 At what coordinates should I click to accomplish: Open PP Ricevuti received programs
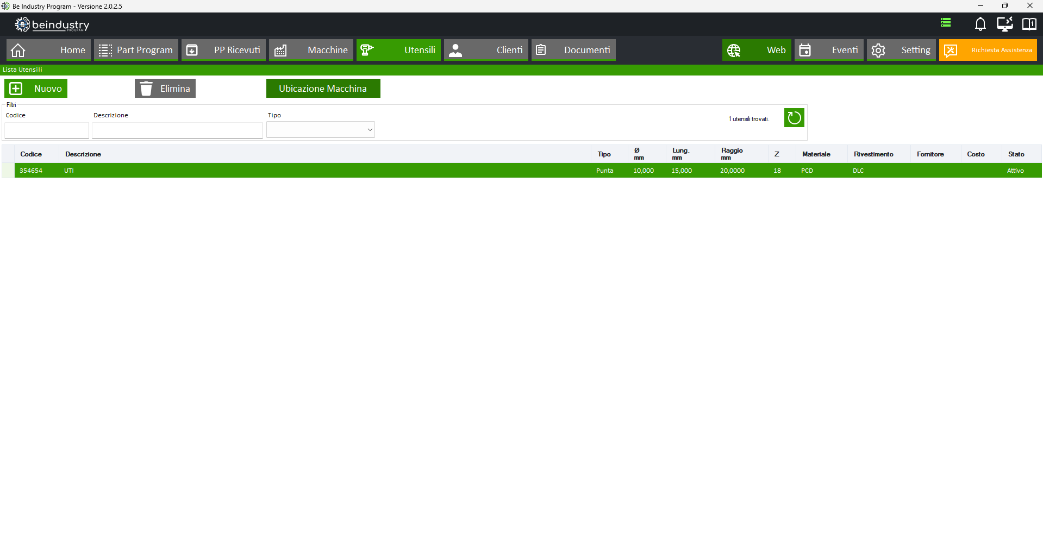point(223,50)
